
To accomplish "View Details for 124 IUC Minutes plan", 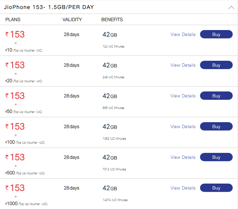I will pos(183,34).
